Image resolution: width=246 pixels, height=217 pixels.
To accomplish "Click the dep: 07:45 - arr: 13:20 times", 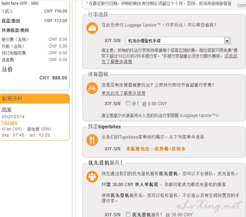I will click(26, 135).
